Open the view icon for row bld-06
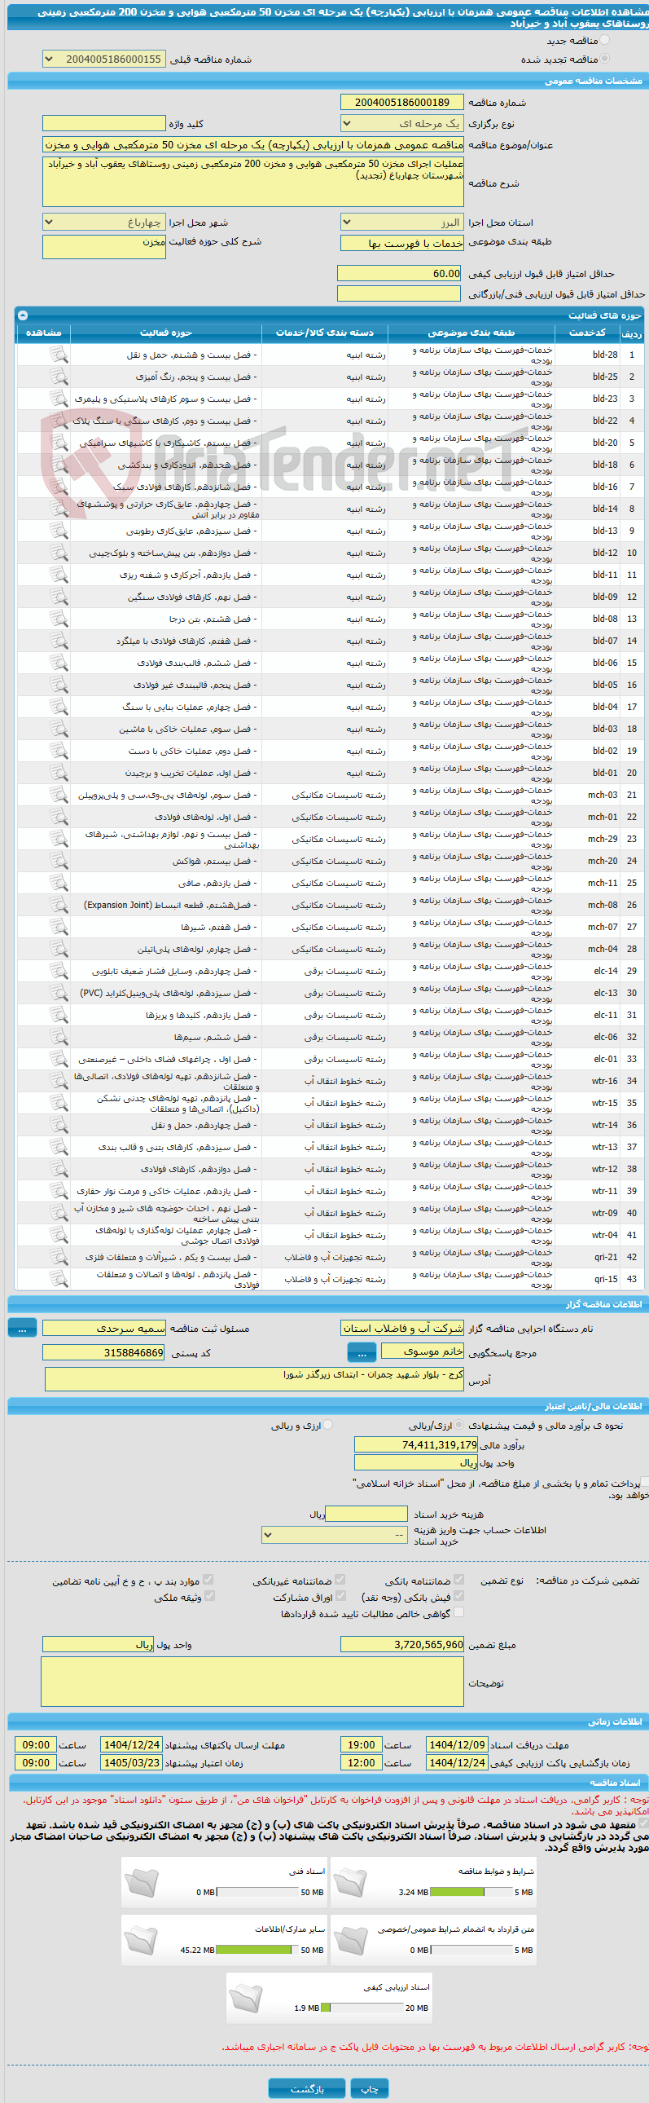This screenshot has width=649, height=2103. pyautogui.click(x=58, y=663)
